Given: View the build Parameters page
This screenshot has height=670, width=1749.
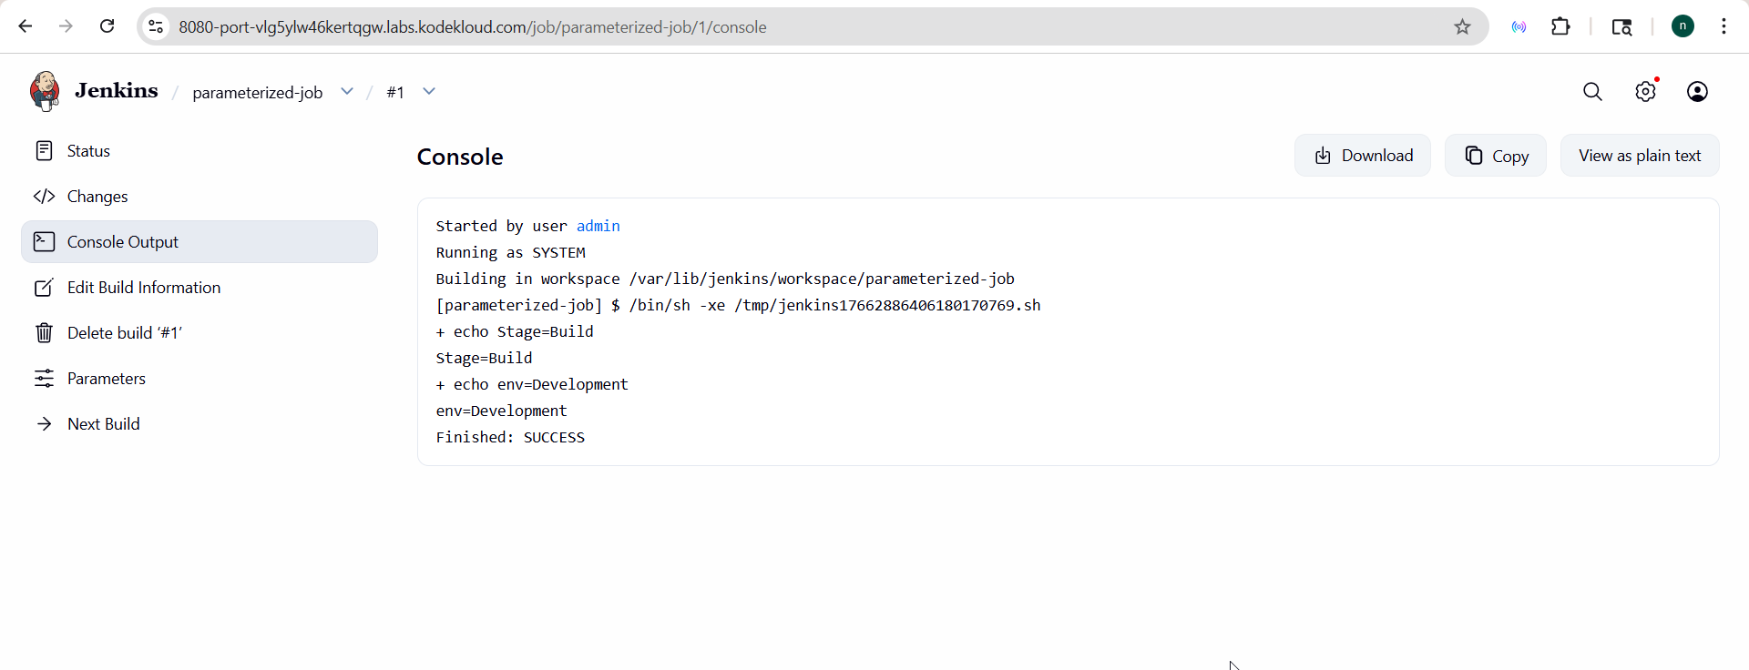Looking at the screenshot, I should pos(107,379).
